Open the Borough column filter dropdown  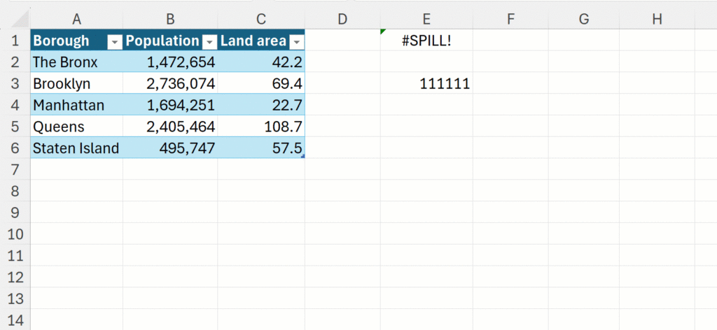[x=114, y=43]
